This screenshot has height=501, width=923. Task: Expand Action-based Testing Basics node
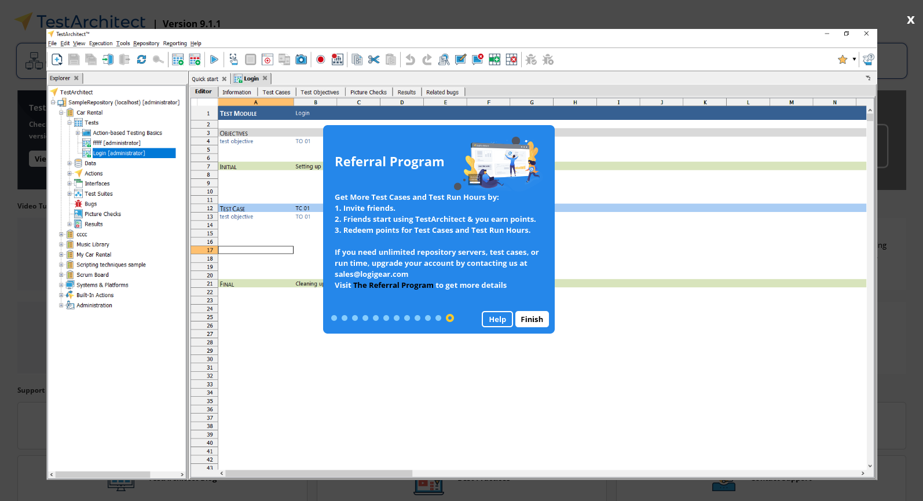click(x=78, y=133)
